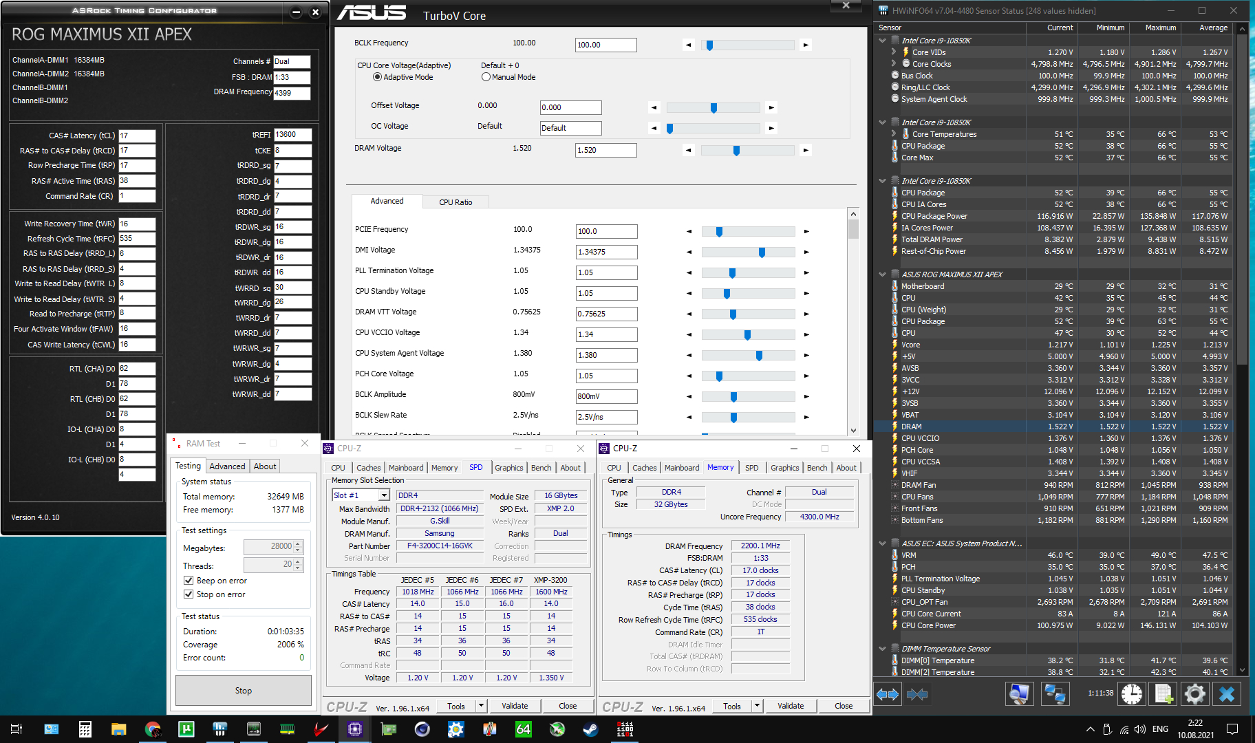This screenshot has width=1255, height=743.
Task: Click the volume speaker tray icon
Action: [x=1140, y=729]
